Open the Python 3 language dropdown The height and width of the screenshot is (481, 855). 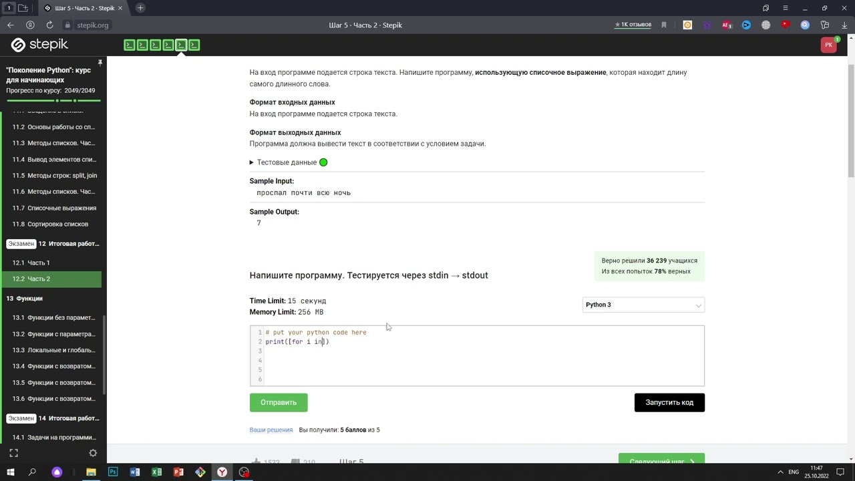tap(643, 305)
